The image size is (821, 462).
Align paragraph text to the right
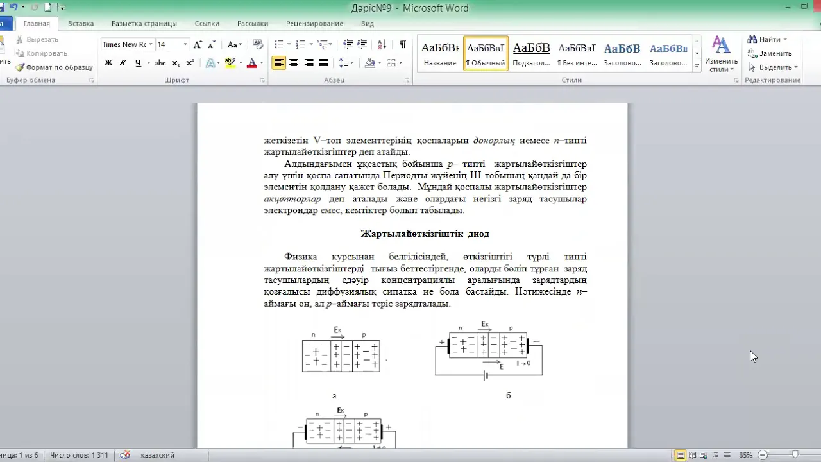(309, 63)
